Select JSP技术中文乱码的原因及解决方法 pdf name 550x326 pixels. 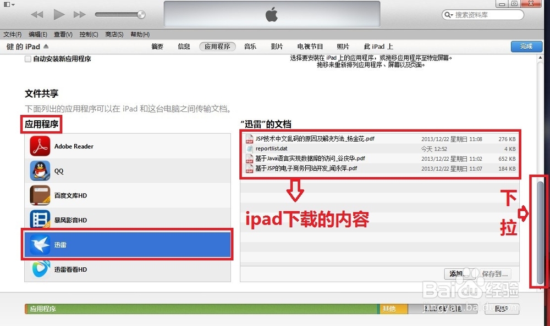tap(315, 139)
